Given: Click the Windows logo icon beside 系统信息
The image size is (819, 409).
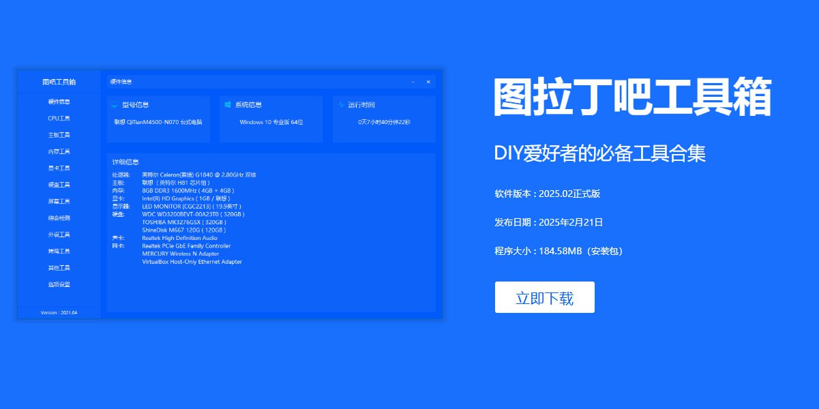Looking at the screenshot, I should (x=228, y=105).
